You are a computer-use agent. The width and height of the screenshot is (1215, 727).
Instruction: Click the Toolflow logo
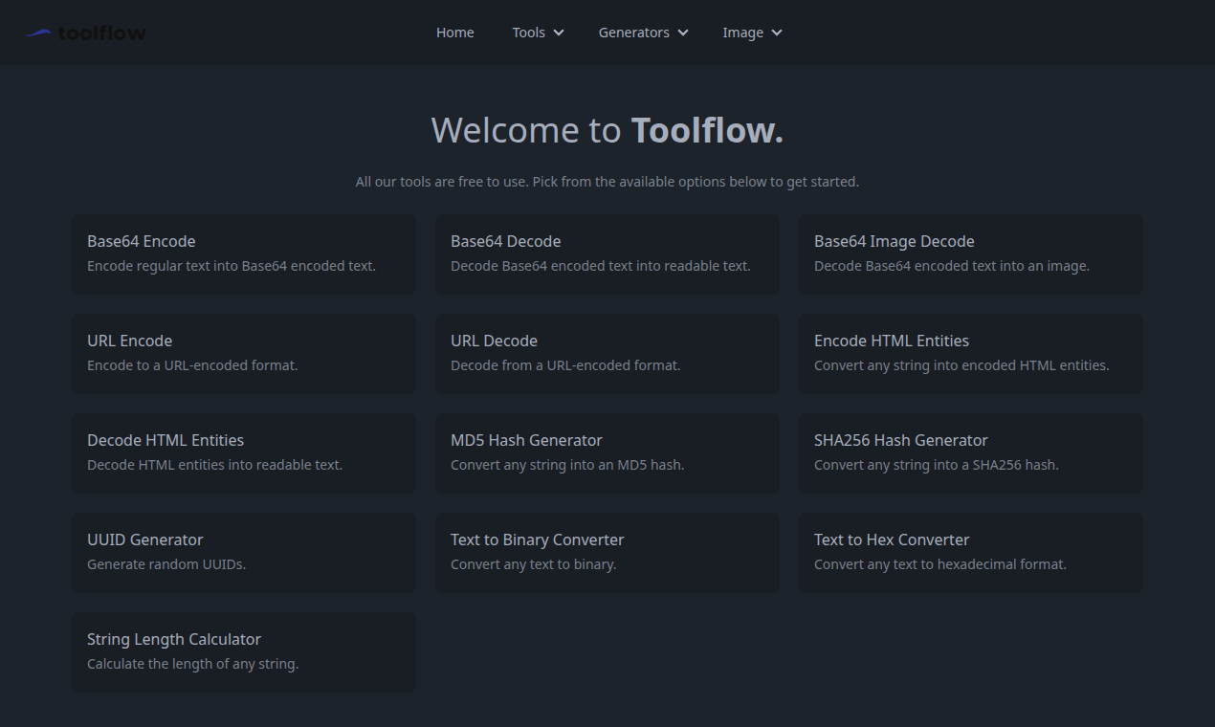pos(85,33)
